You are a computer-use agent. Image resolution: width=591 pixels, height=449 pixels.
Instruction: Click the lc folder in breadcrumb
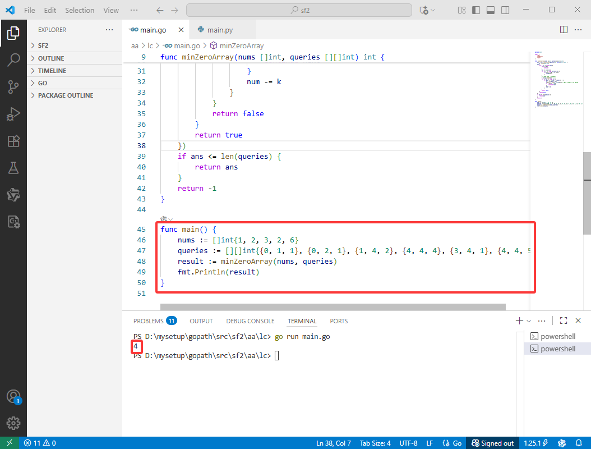(150, 45)
